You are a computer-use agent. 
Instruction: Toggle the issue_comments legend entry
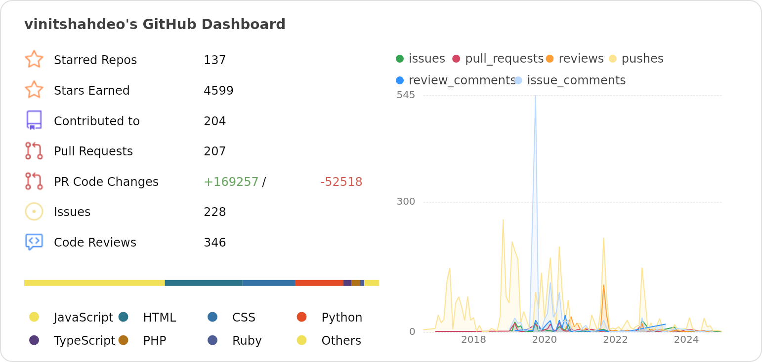click(x=570, y=80)
